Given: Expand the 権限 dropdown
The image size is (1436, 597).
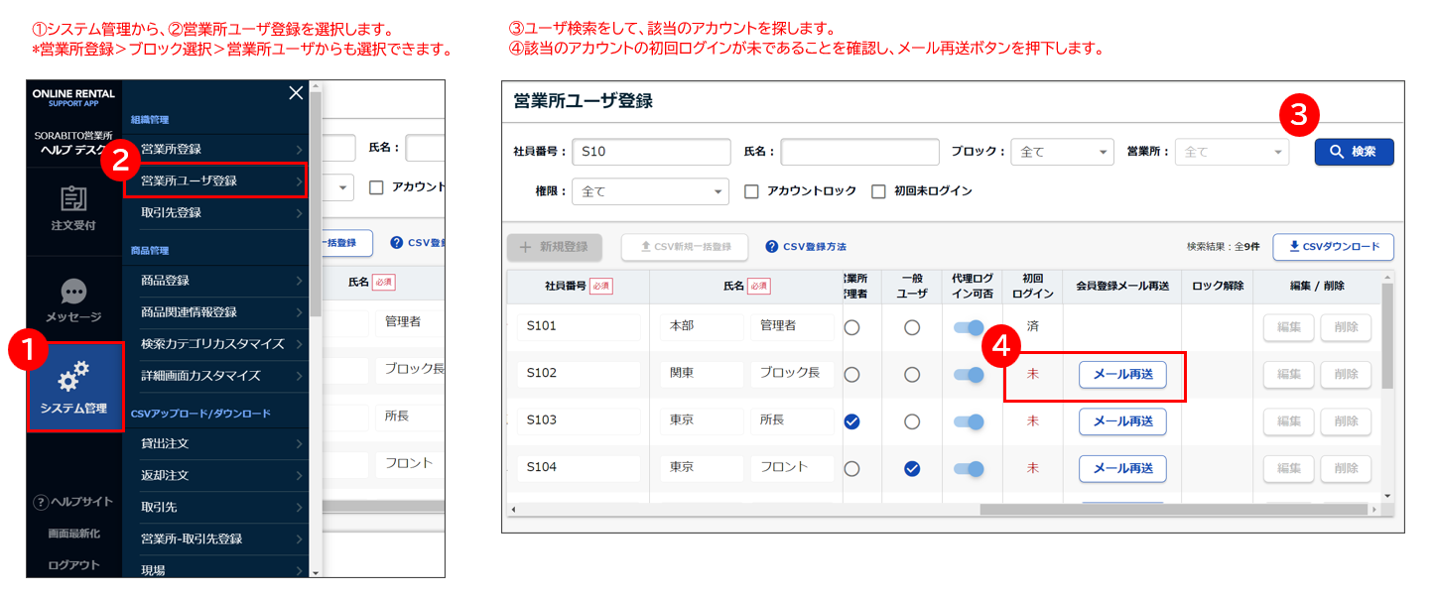Looking at the screenshot, I should click(x=650, y=191).
